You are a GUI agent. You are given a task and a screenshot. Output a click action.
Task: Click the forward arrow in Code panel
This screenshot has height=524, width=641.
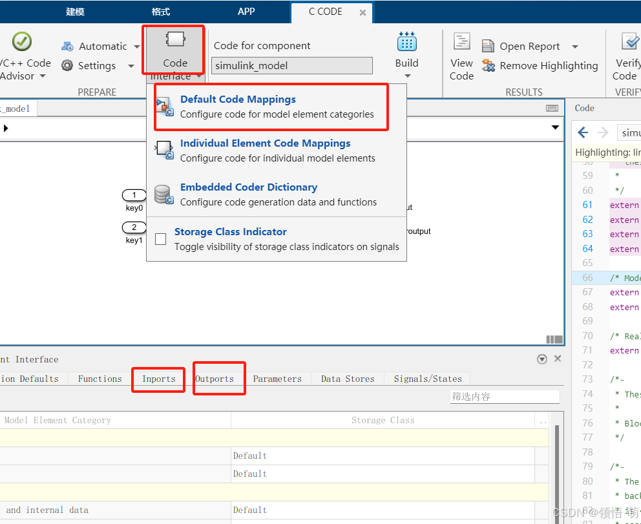[603, 132]
